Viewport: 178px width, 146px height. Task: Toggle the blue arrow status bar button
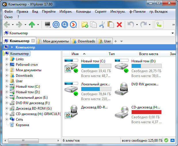point(172,141)
